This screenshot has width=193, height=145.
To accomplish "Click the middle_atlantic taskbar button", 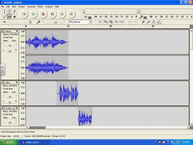I will 35,142.
